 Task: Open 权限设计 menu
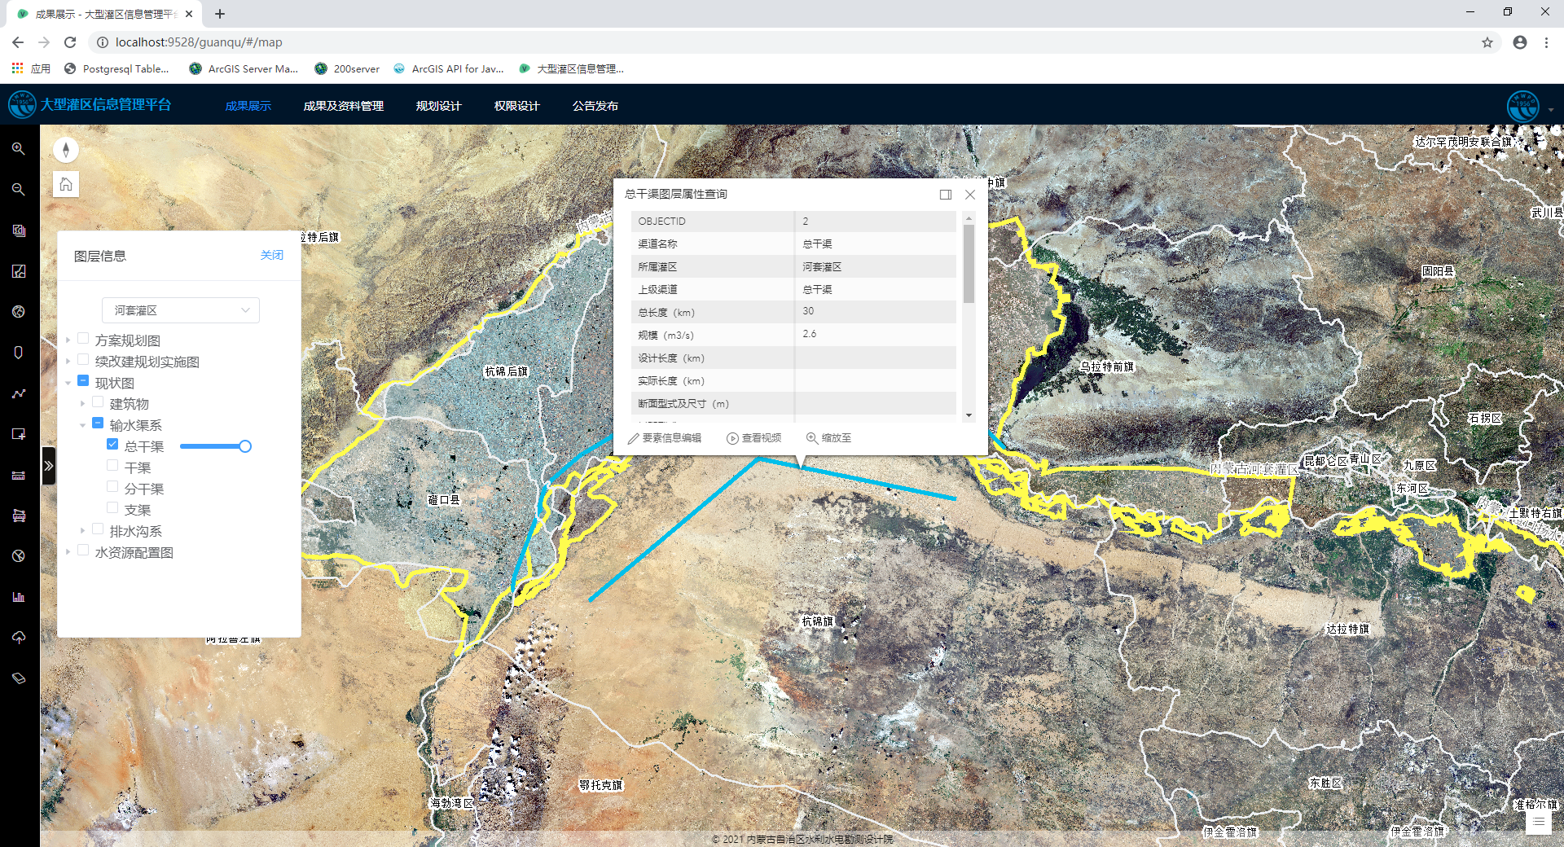pos(517,106)
